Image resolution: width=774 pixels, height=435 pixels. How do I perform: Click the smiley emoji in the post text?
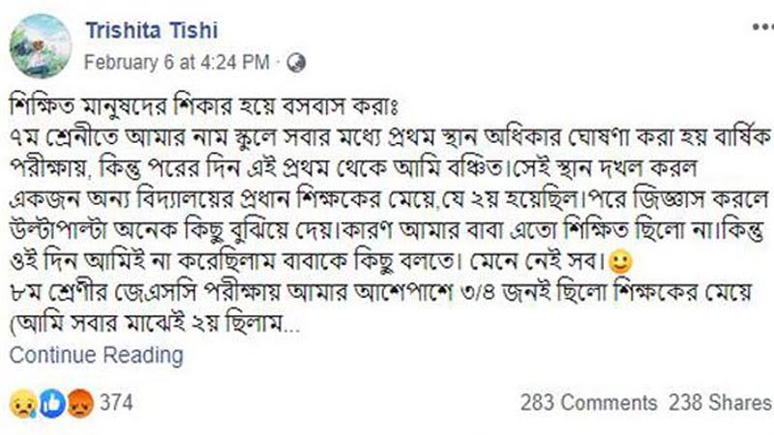[x=620, y=262]
